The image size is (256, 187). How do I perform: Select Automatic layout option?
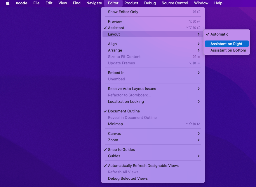point(227,34)
